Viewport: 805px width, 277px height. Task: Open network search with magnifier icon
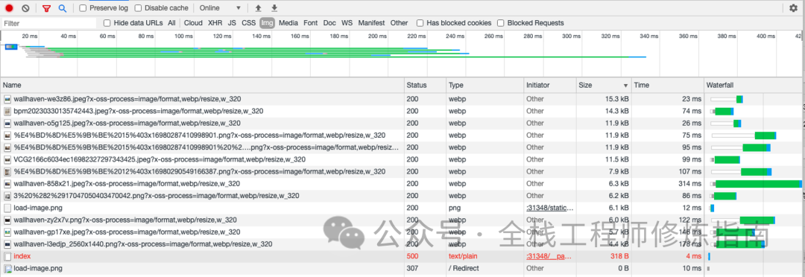pos(62,8)
